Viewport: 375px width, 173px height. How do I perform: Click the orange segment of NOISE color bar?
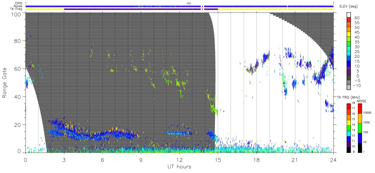pos(360,118)
